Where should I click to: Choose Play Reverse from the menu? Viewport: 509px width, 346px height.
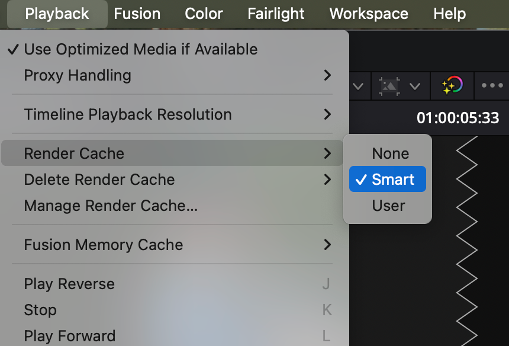point(69,284)
